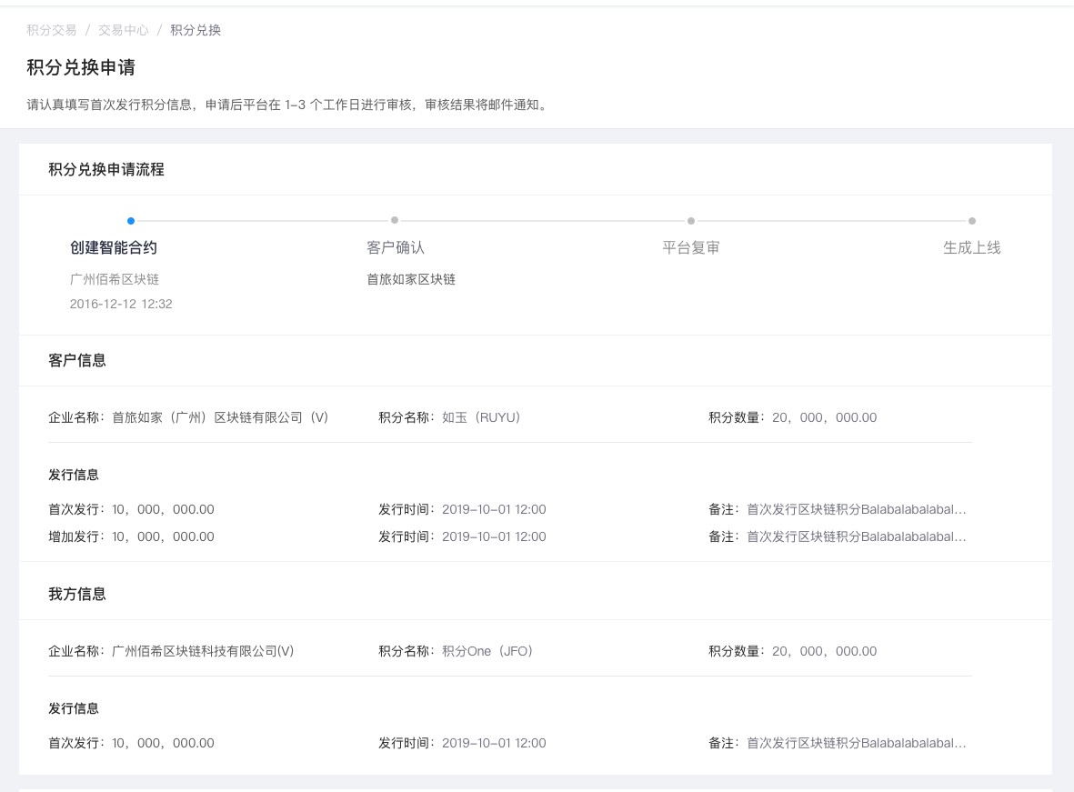Click 积分数量 value in 我方信息 section
Screen dimensions: 1074x792
click(x=825, y=651)
